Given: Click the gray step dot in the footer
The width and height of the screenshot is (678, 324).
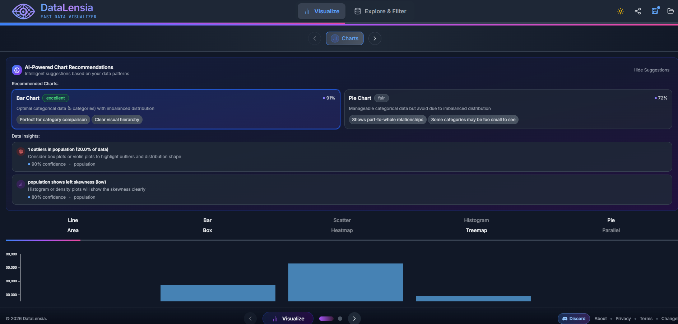Looking at the screenshot, I should click(340, 319).
